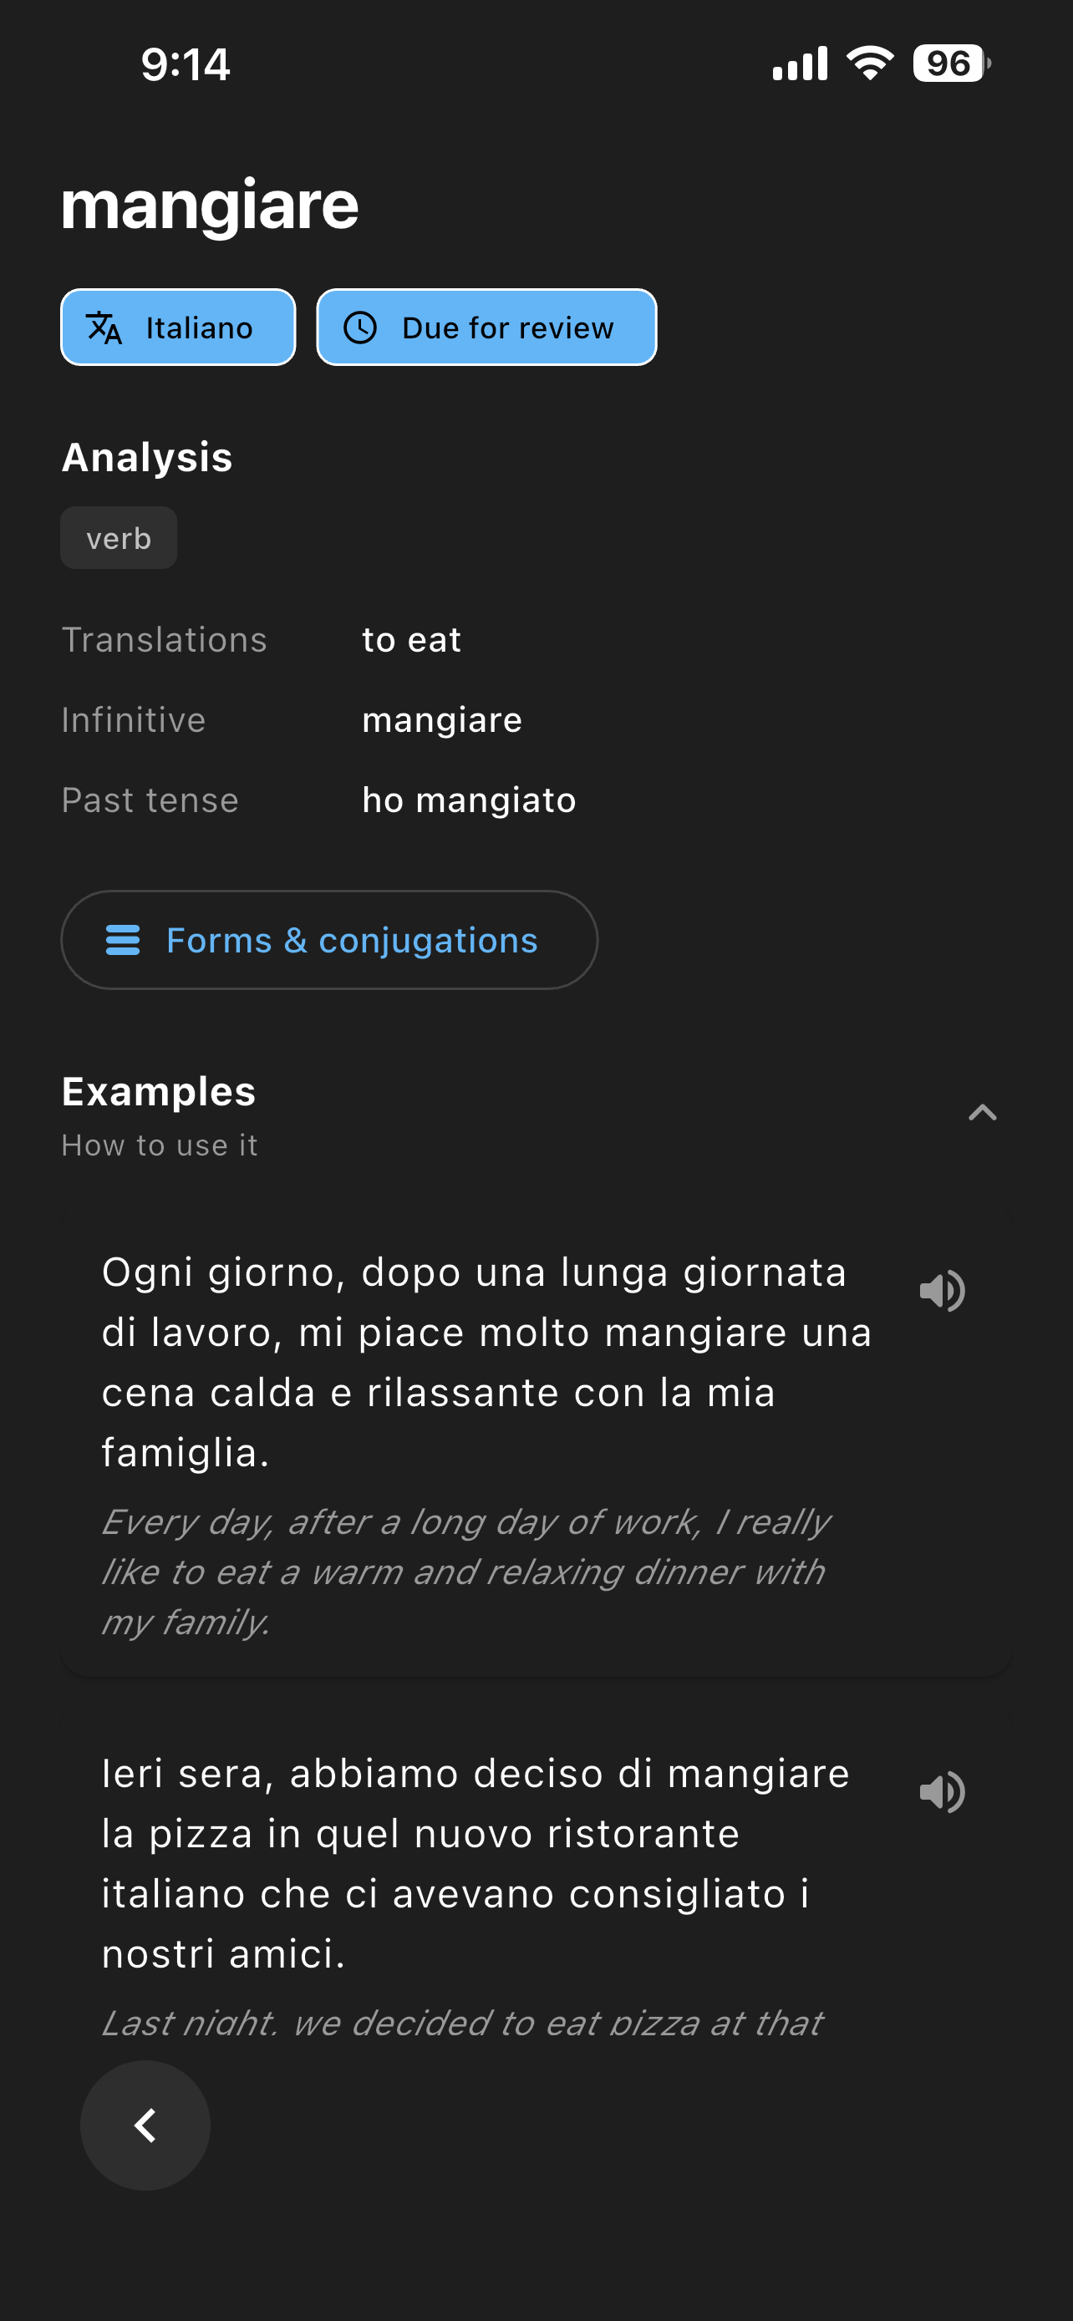Tap the verb tag

click(119, 538)
